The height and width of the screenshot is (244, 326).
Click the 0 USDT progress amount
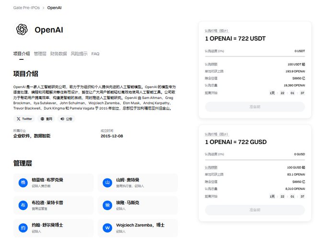click(300, 51)
